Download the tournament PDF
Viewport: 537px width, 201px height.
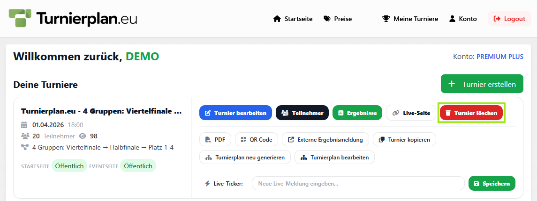coord(215,139)
